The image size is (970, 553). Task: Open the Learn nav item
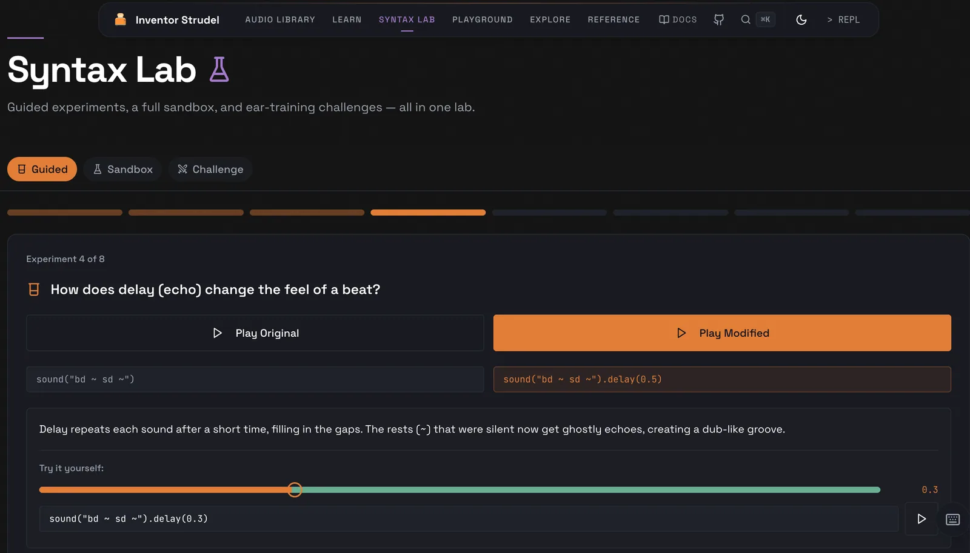click(347, 19)
